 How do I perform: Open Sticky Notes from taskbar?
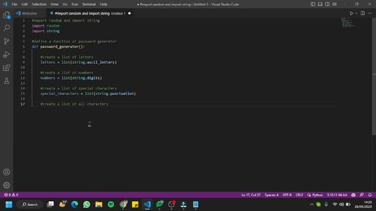tap(135, 205)
